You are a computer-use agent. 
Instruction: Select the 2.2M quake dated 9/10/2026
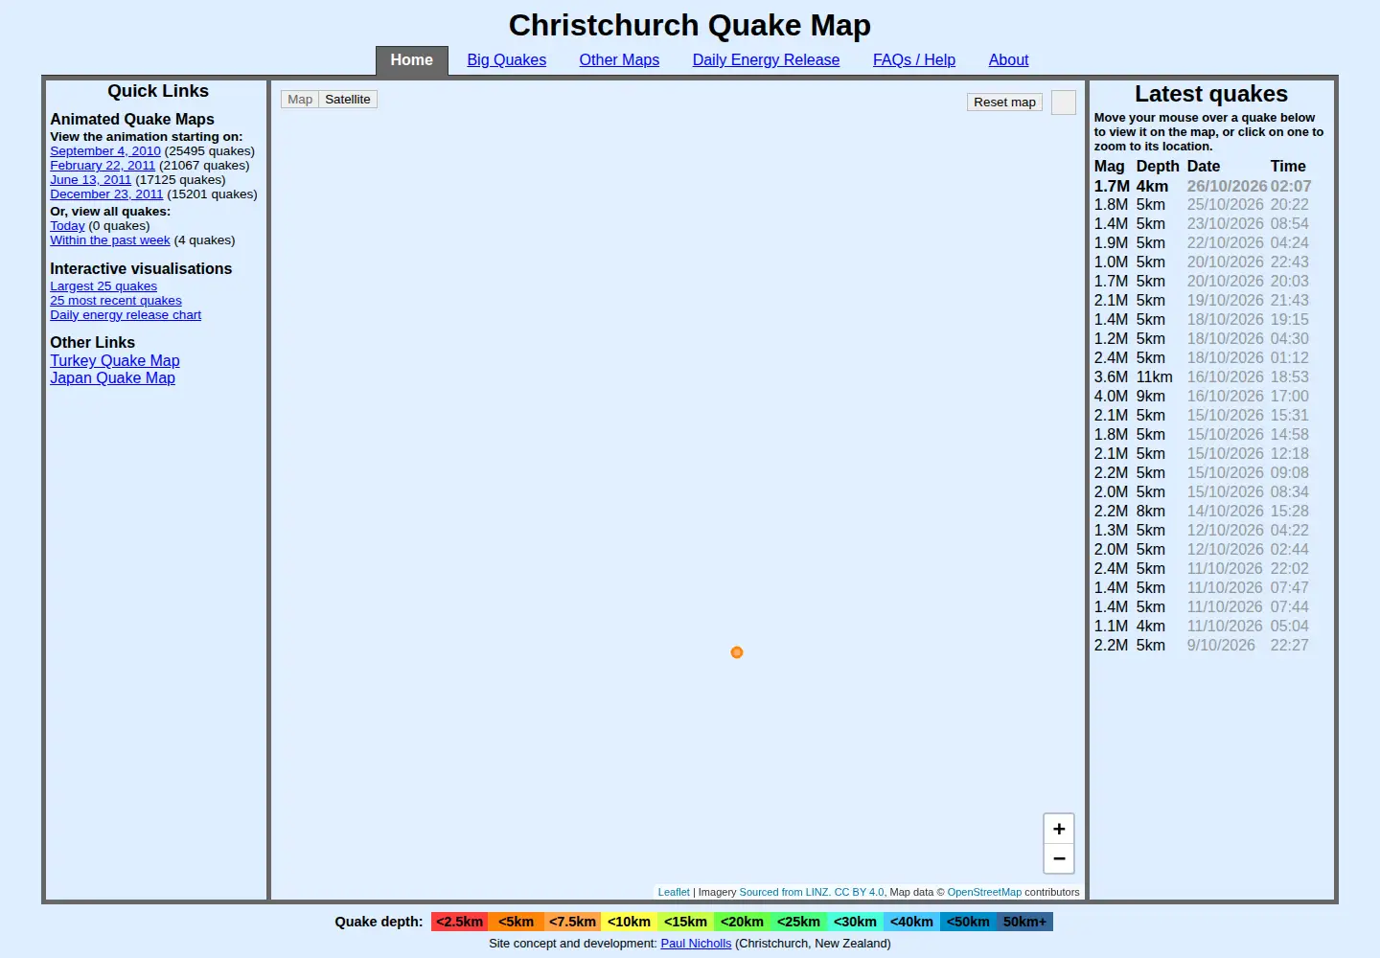coord(1202,646)
